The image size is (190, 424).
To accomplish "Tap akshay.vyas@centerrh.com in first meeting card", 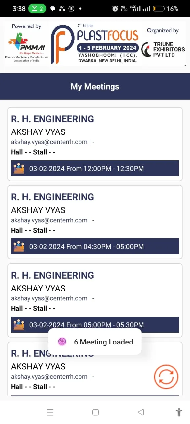I will click(49, 142).
